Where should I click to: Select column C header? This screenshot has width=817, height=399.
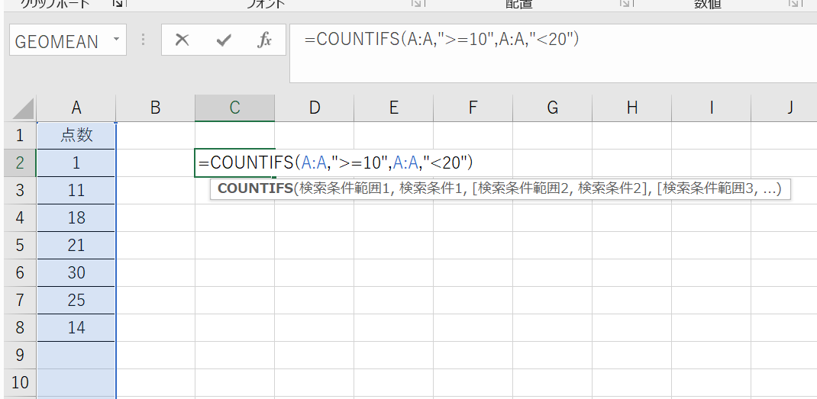(x=234, y=108)
